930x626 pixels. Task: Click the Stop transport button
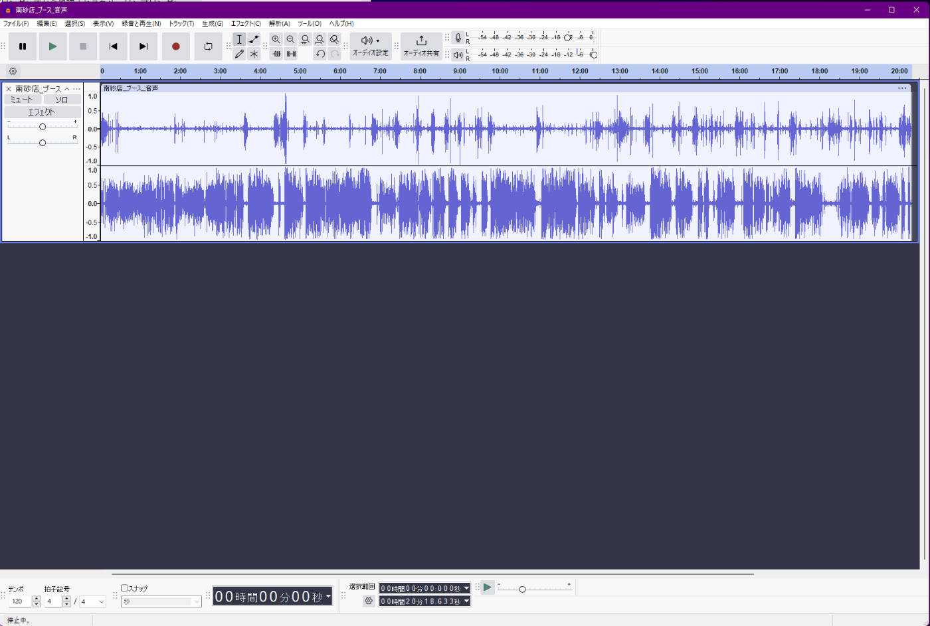click(83, 46)
